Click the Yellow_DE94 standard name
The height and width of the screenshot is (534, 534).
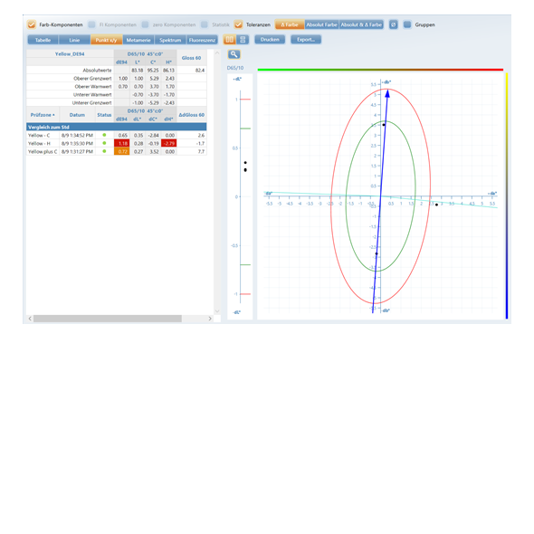pos(70,53)
